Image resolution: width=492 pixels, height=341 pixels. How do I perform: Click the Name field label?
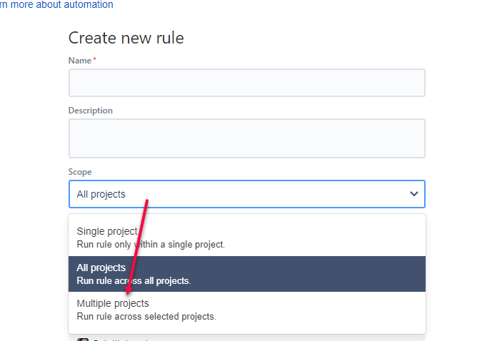(80, 60)
